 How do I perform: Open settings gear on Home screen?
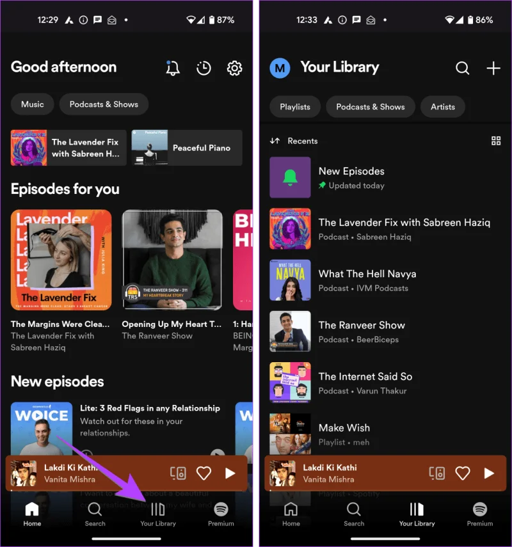(234, 68)
